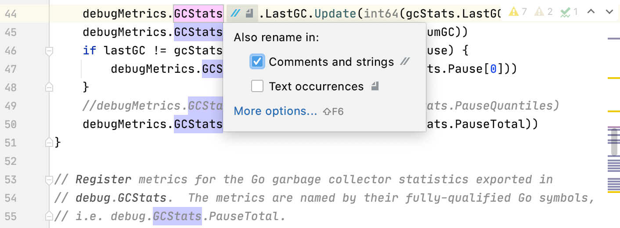This screenshot has width=620, height=228.
Task: Click the green typo checkmark showing 1
Action: (x=565, y=12)
